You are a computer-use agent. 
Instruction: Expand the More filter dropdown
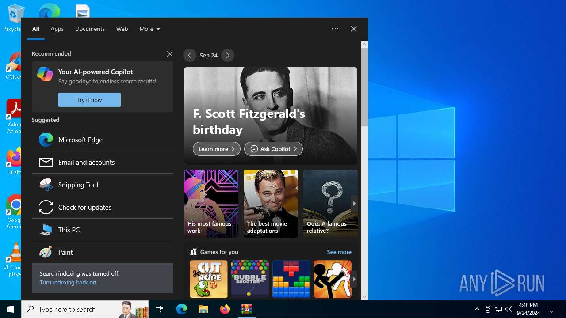(150, 29)
